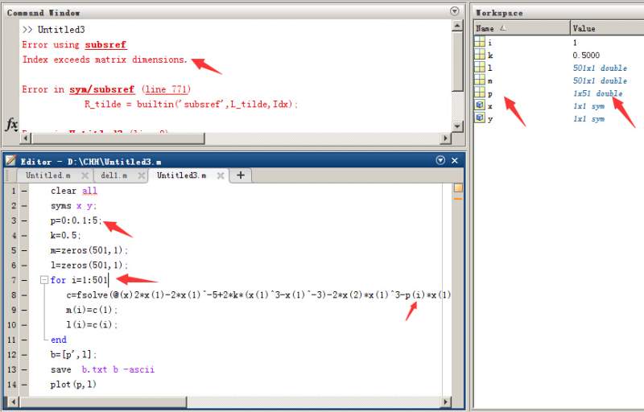Select variable k icon in Workspace
Viewport: 644px width, 412px height.
coord(480,55)
